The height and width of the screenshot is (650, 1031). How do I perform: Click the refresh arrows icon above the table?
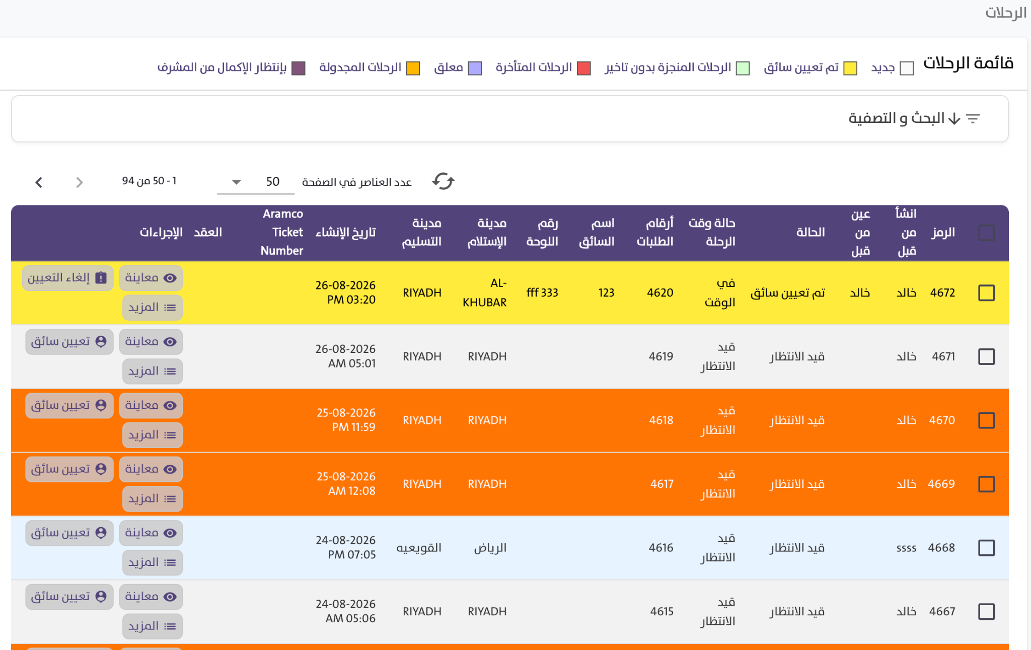443,181
